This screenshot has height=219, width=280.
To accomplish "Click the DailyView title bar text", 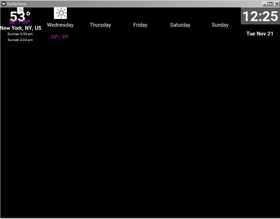I will [x=16, y=4].
